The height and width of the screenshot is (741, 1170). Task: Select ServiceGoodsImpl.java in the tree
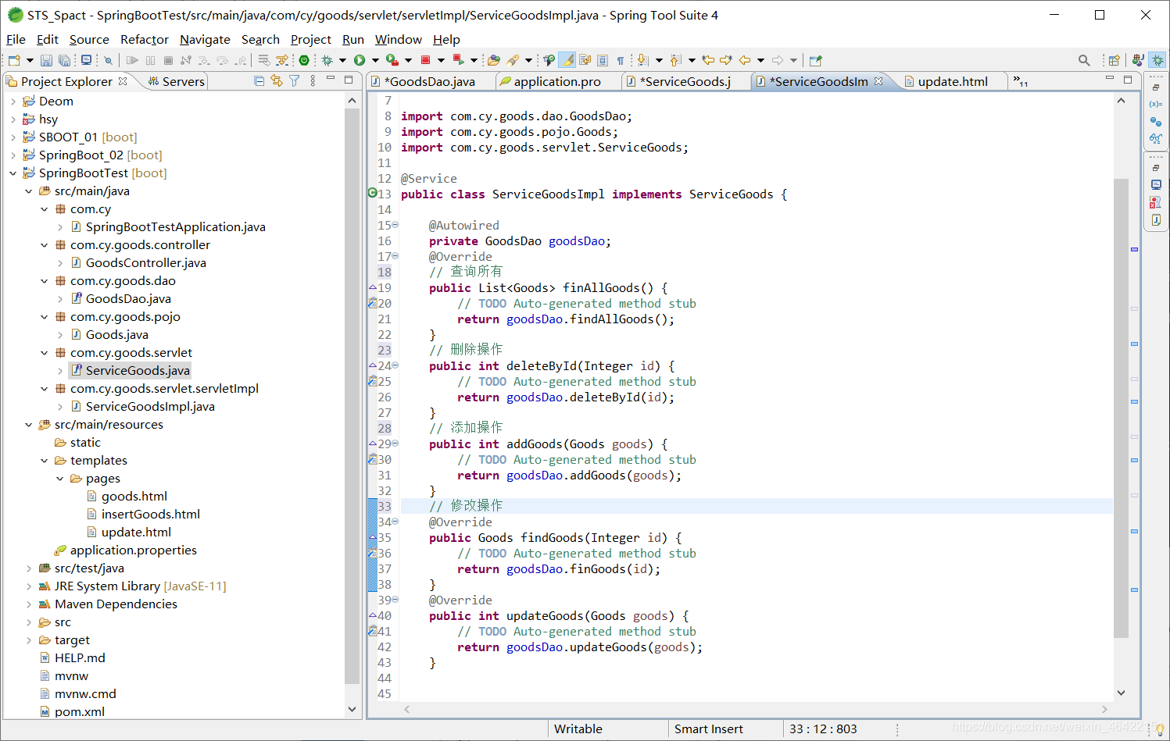point(150,407)
